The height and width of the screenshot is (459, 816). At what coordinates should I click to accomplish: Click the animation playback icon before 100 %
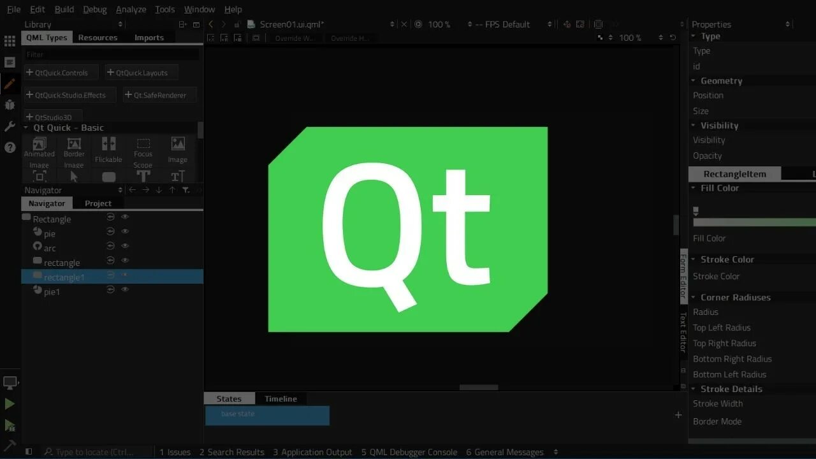418,24
